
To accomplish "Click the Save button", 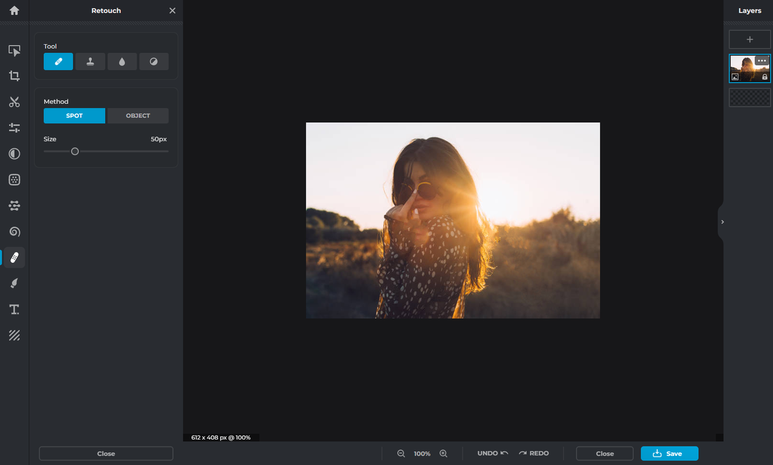I will pos(669,453).
